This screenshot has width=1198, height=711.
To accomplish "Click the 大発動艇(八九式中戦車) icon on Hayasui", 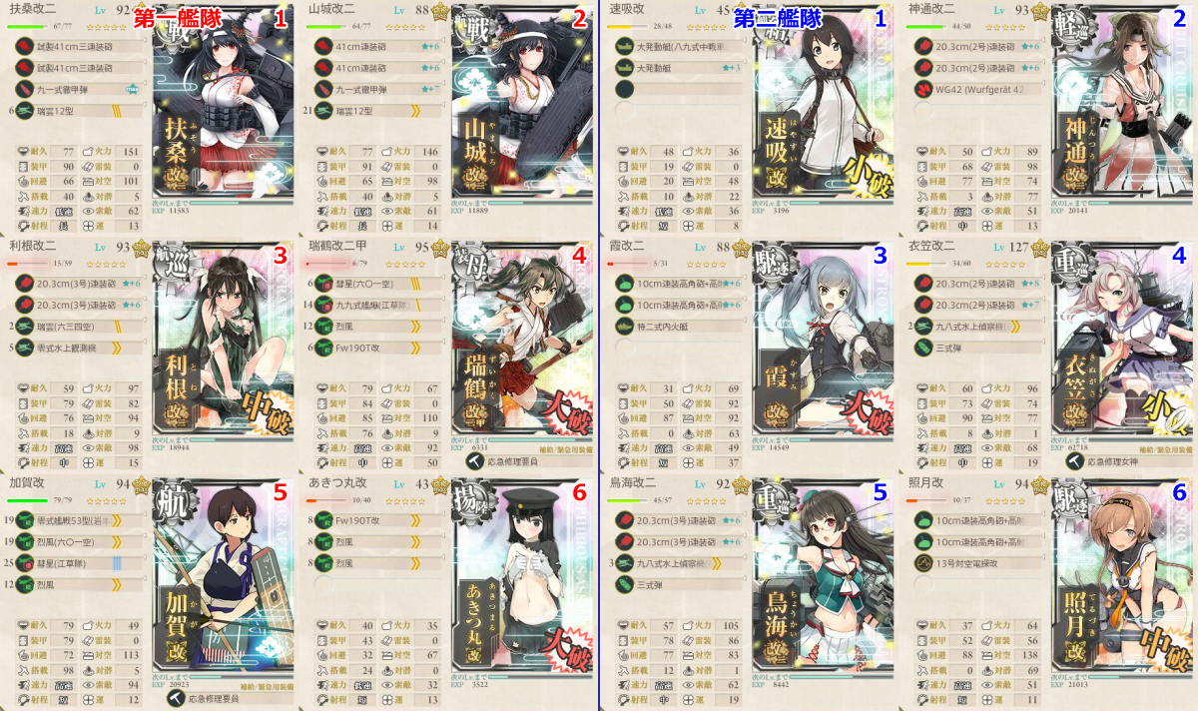I will point(625,45).
